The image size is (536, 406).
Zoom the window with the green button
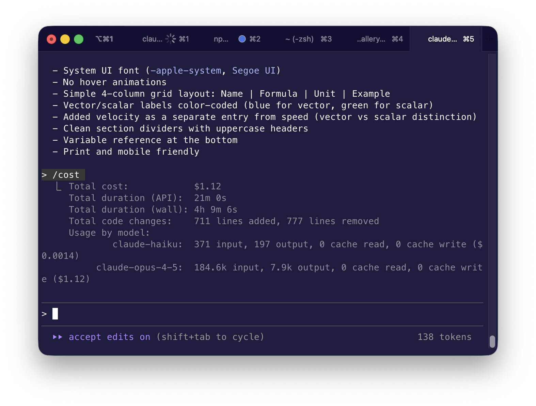(79, 39)
